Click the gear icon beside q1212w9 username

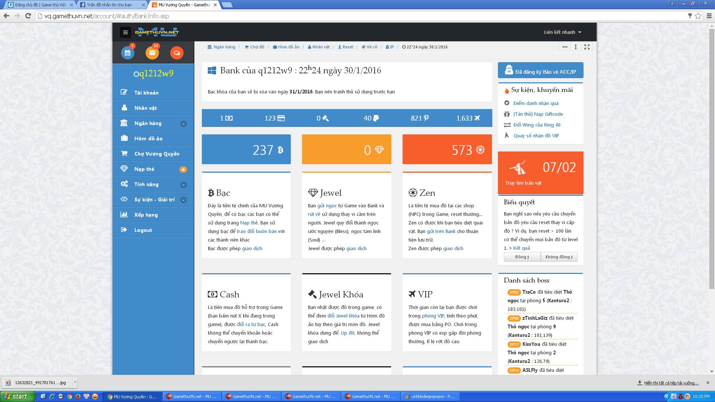[x=136, y=74]
